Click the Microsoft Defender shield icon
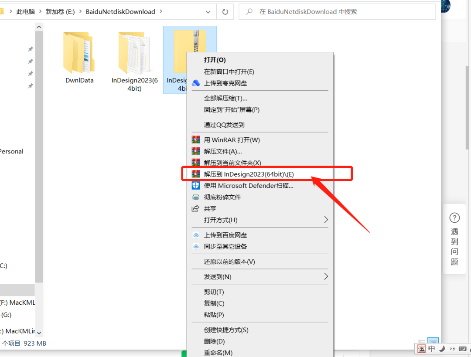 coord(196,185)
